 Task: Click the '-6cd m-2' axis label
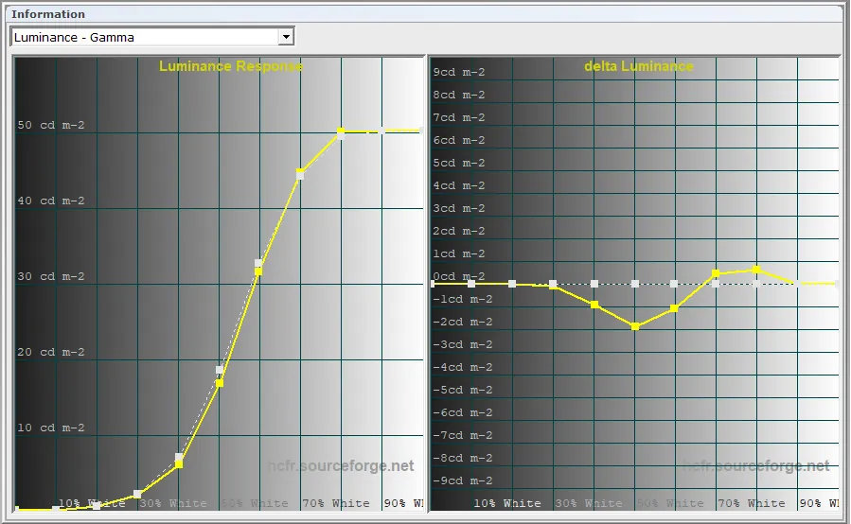462,412
